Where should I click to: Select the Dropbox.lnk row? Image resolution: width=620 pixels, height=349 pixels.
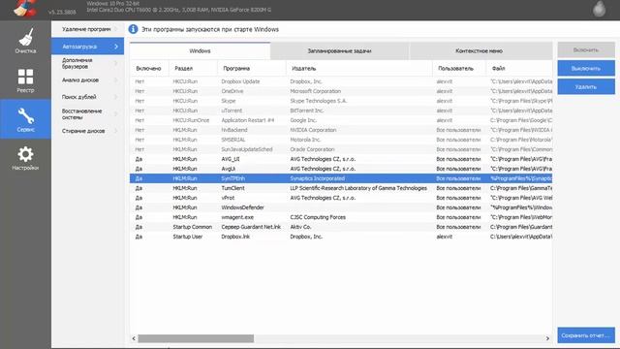pos(341,237)
